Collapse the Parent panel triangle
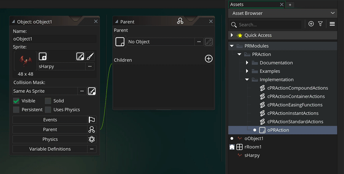Screen dimensions: 344x174 tap(116, 21)
